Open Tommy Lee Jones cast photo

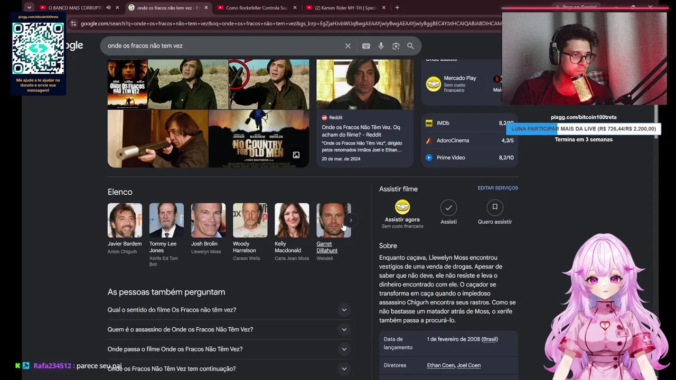166,220
